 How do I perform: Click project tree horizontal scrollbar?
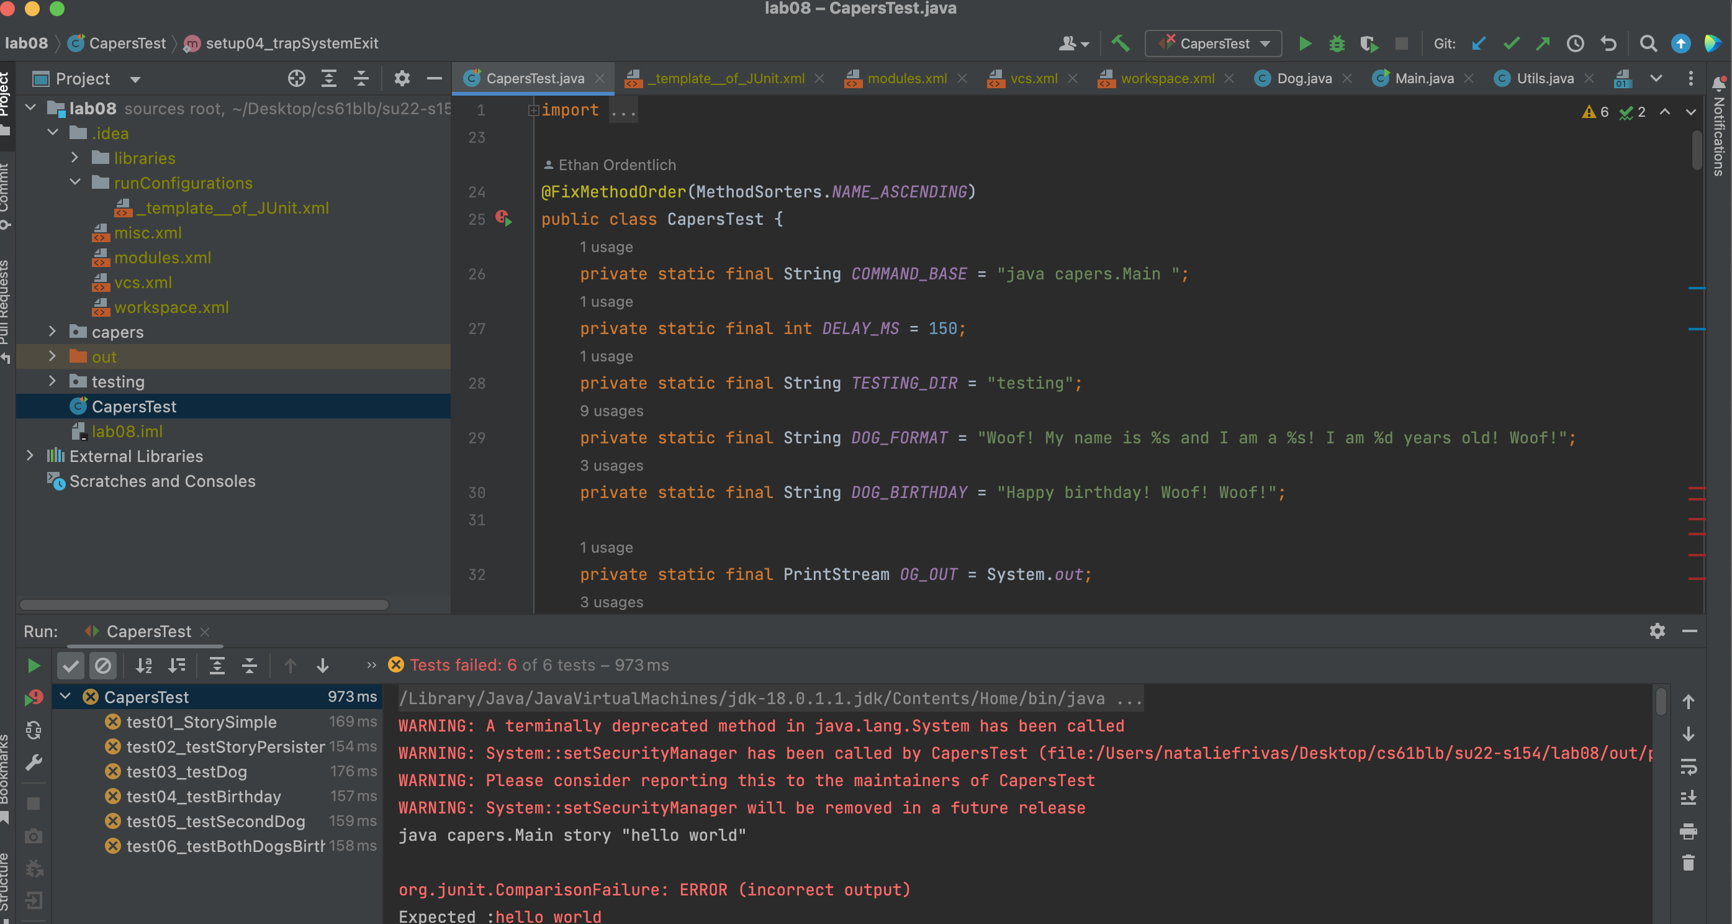click(204, 604)
